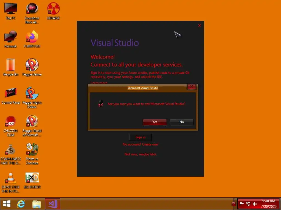Viewport: 281px width, 210px height.
Task: Close the Microsoft Visual Studio exit dialog
Action: pos(191,86)
